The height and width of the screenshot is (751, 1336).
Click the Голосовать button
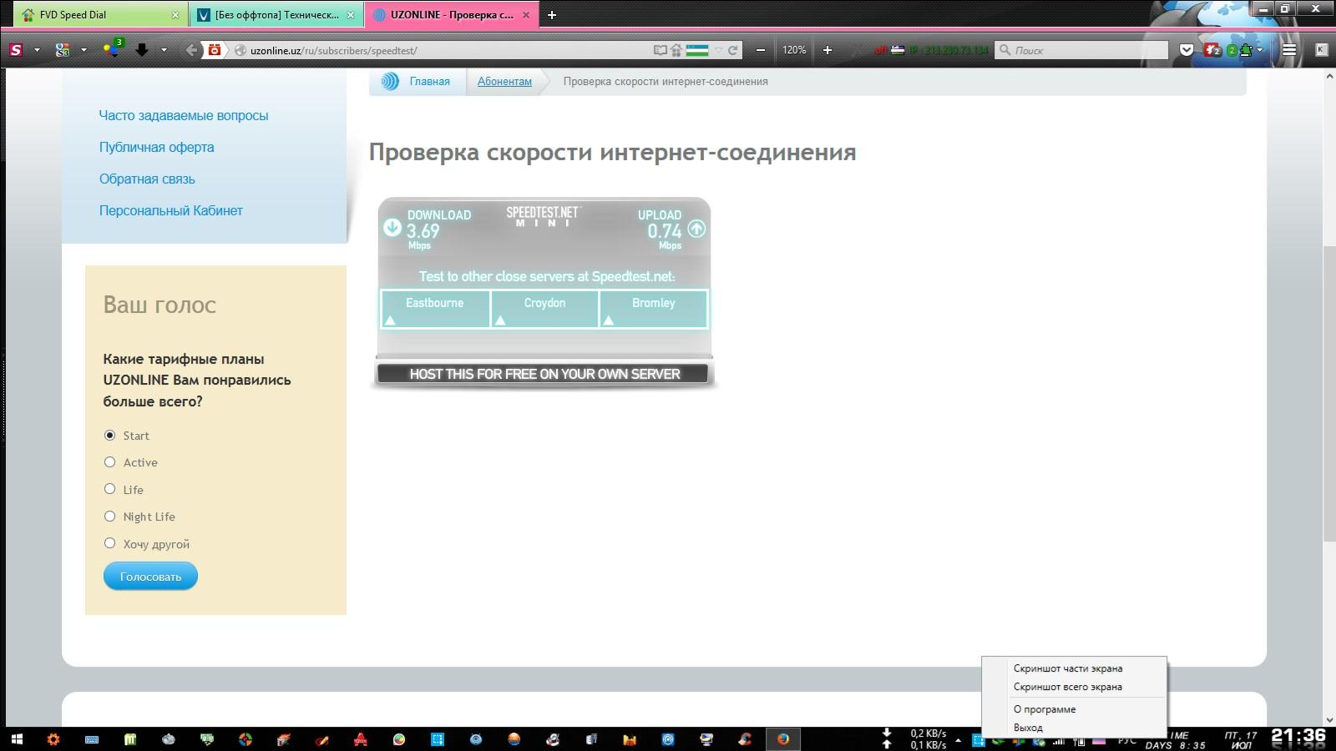[x=150, y=576]
